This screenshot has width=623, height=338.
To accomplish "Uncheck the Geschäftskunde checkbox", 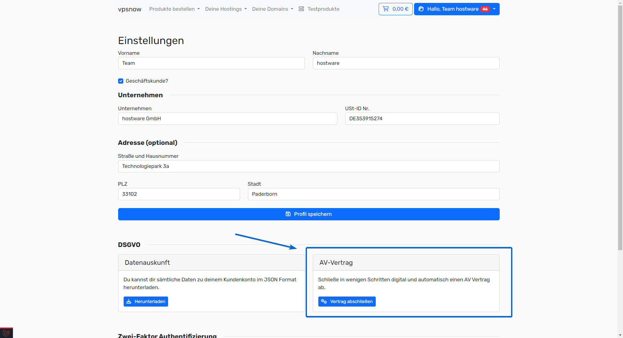I will [121, 81].
